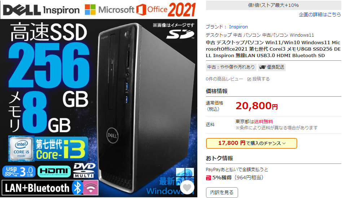This screenshot has width=342, height=198.
Task: Click 投稿する to post a review
Action: 261,79
